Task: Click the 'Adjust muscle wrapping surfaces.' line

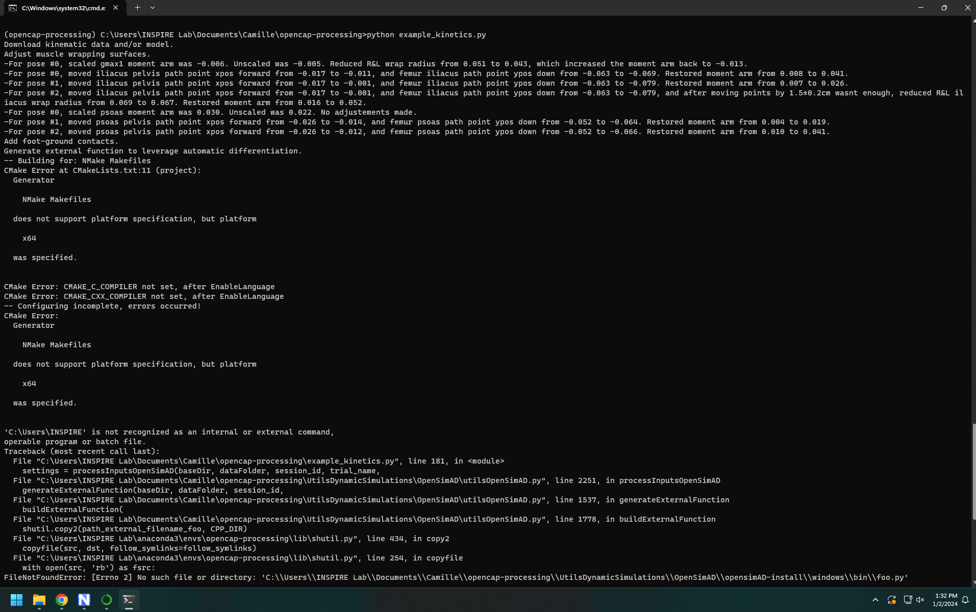Action: click(77, 54)
